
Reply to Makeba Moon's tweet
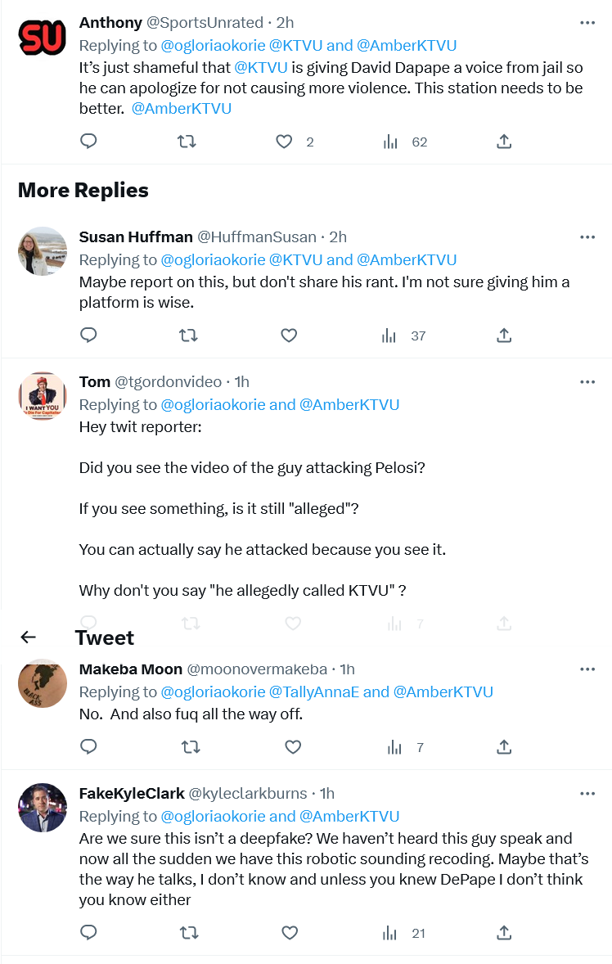coord(89,746)
